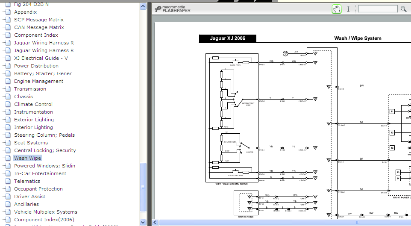The height and width of the screenshot is (226, 411).
Task: Select Steering Column; Pedals section
Action: (44, 135)
